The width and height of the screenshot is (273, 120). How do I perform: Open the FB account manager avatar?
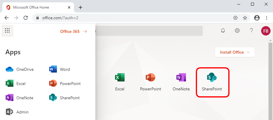266,31
